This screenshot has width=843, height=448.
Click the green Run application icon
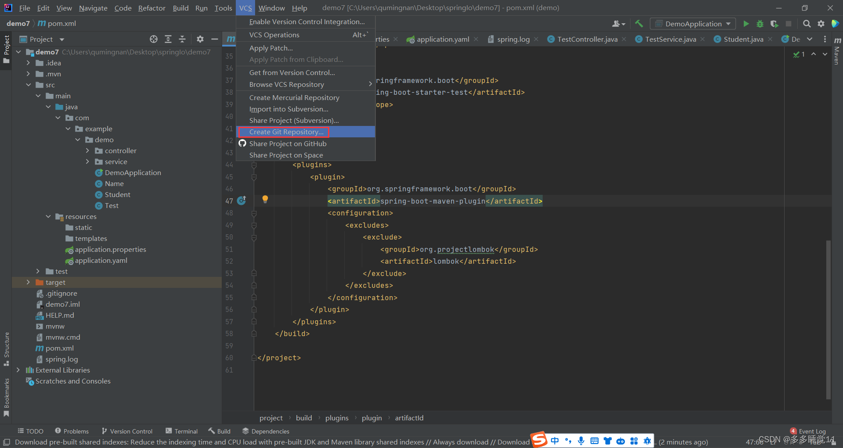tap(746, 24)
